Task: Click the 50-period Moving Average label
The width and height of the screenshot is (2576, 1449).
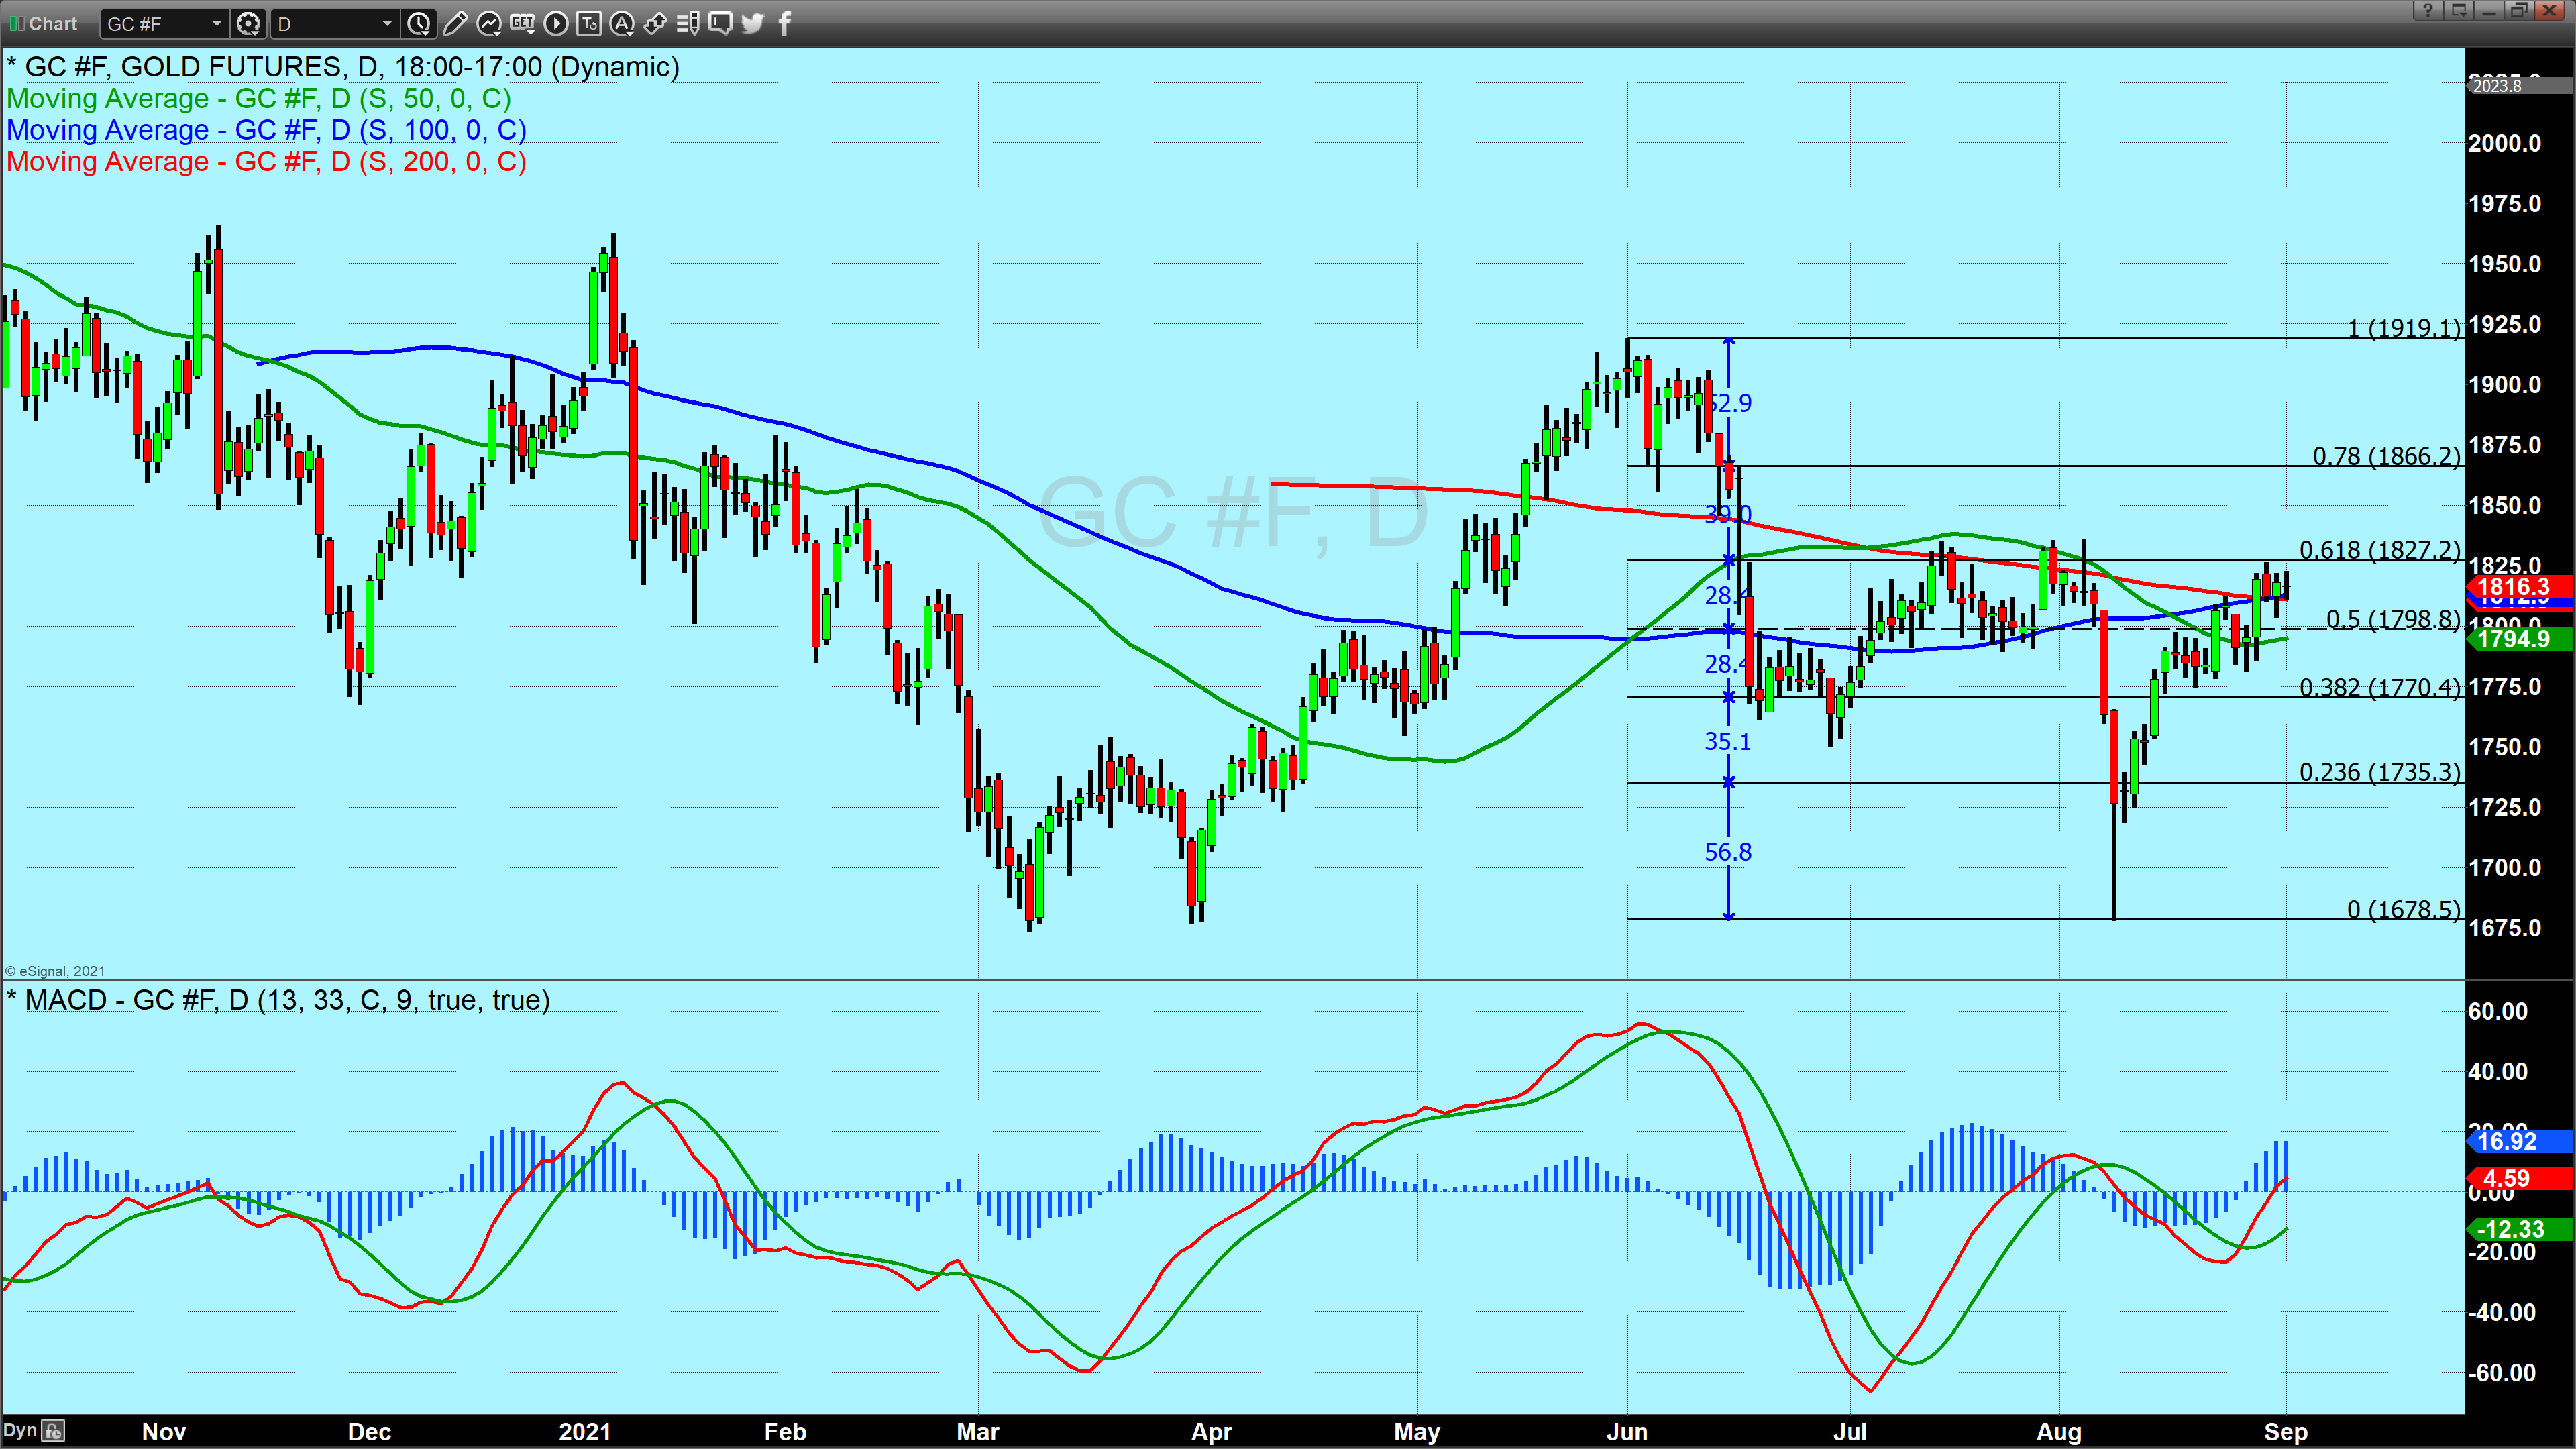Action: pos(258,98)
